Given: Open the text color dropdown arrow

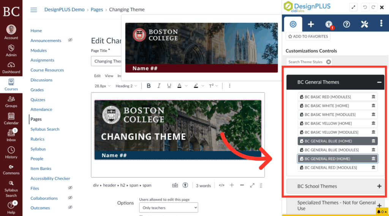Looking at the screenshot, I should [x=186, y=86].
